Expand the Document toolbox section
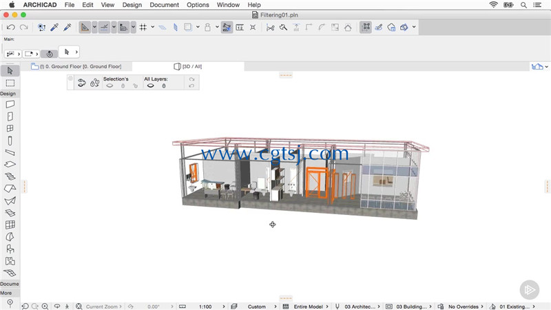551x310 pixels. tap(10, 284)
